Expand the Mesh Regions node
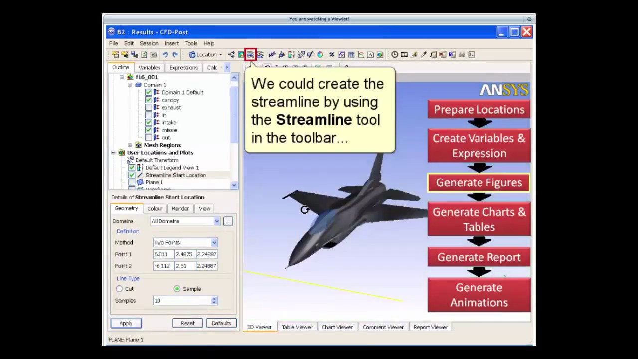Screen dimensions: 638x359 click(130, 145)
